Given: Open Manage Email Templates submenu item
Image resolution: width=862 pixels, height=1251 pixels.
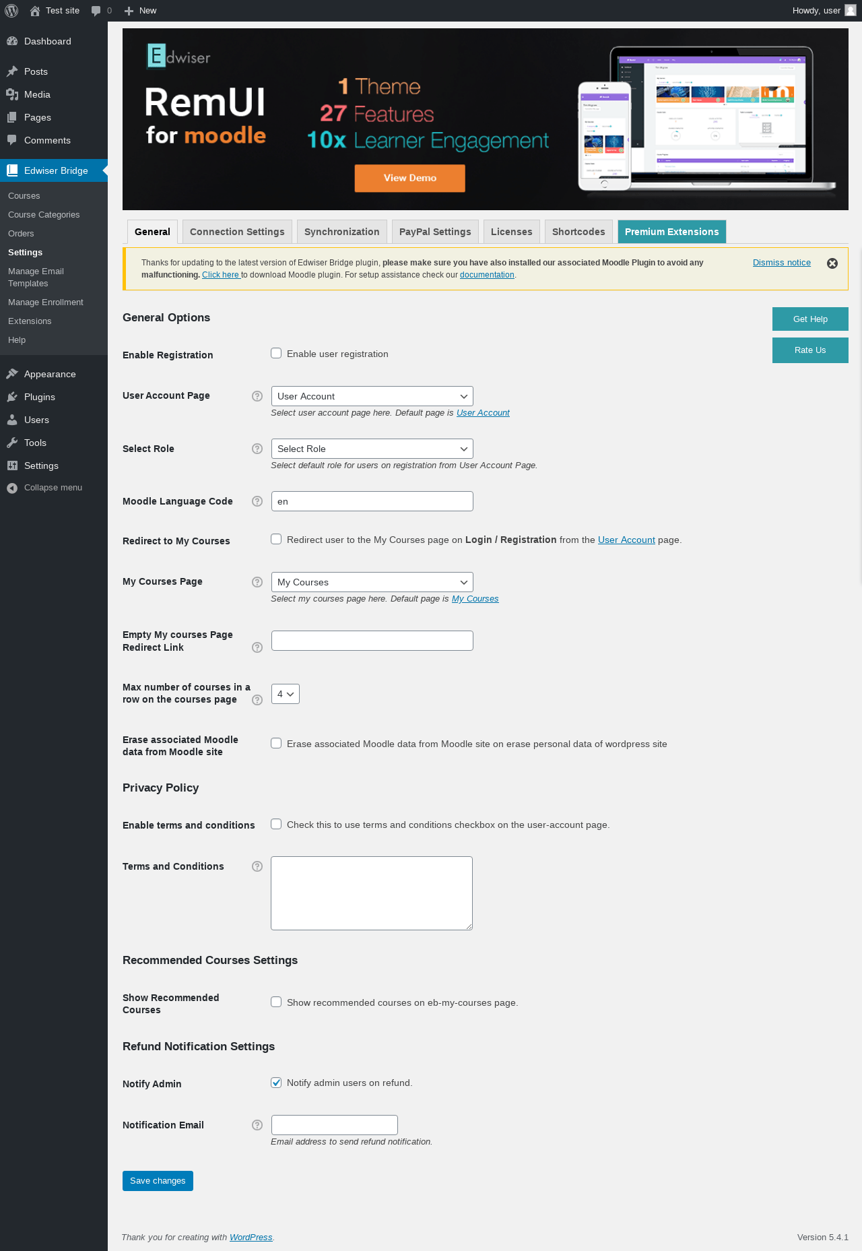Looking at the screenshot, I should pos(36,278).
